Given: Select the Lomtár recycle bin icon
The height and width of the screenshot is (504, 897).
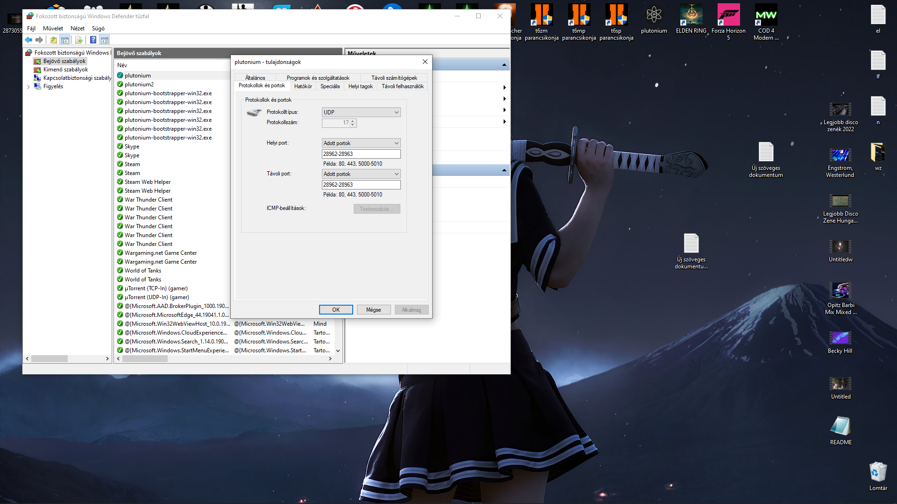Looking at the screenshot, I should point(878,476).
